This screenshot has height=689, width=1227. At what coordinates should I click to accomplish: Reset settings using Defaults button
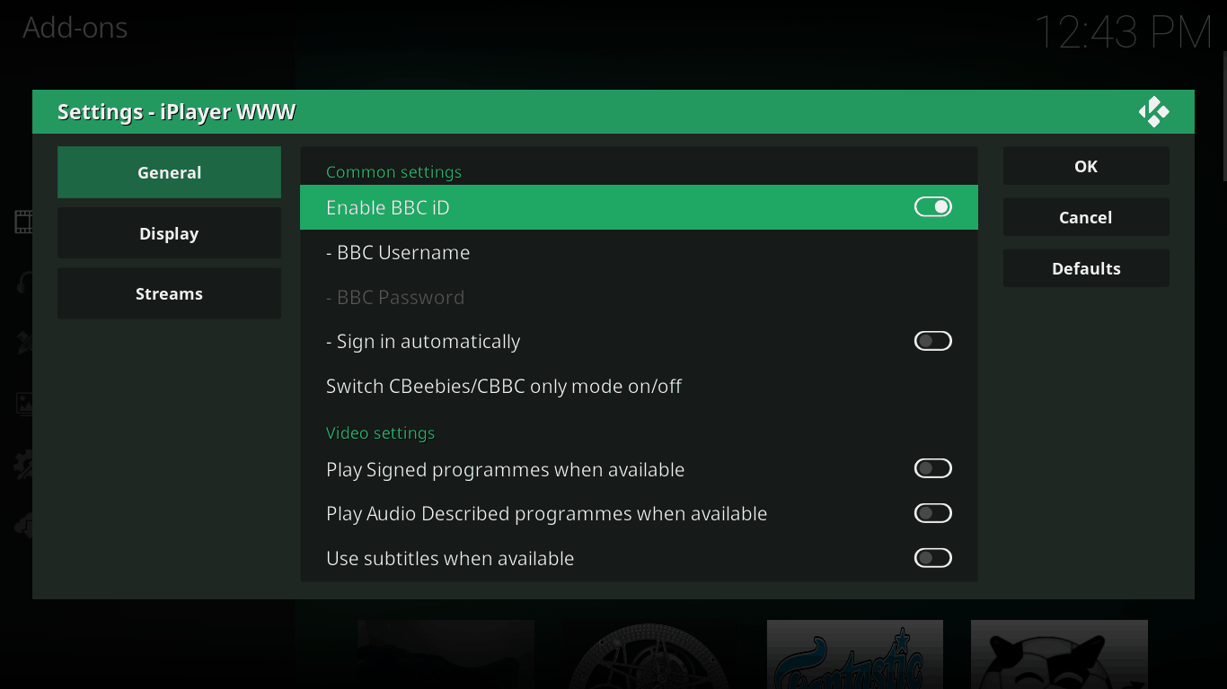pos(1086,268)
